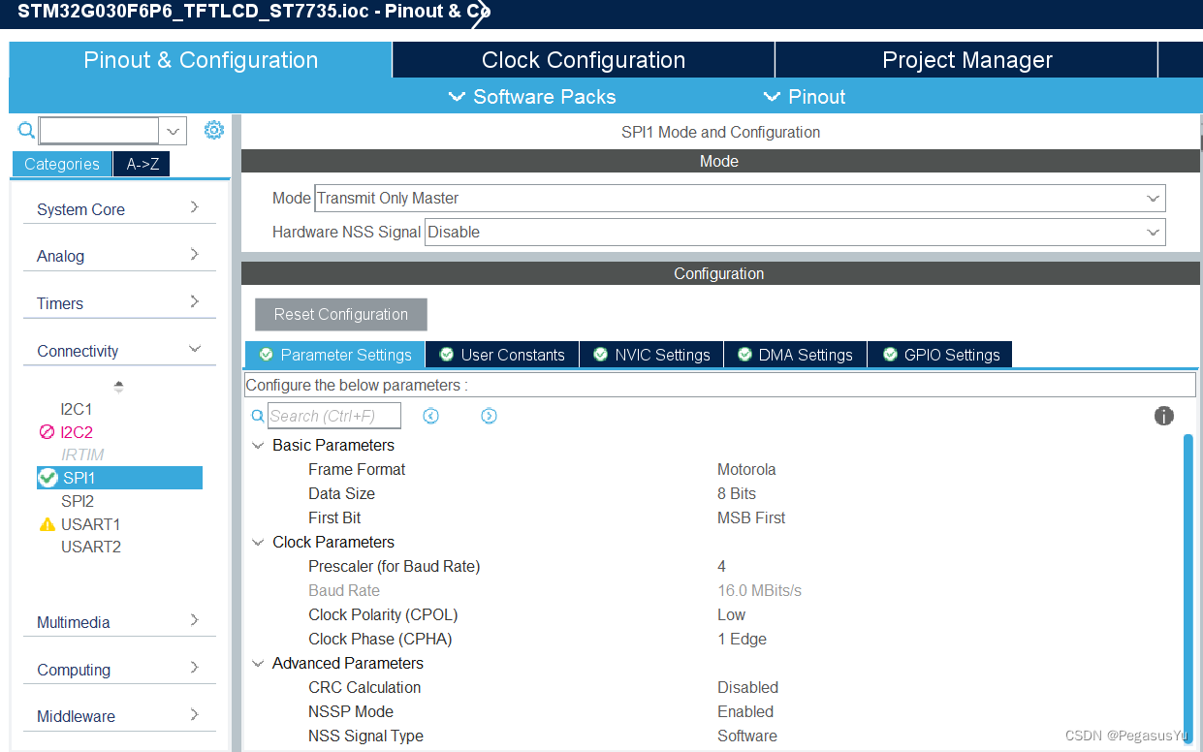Screen dimensions: 1203x752
Task: Go to the previous search result arrow
Action: [x=431, y=416]
